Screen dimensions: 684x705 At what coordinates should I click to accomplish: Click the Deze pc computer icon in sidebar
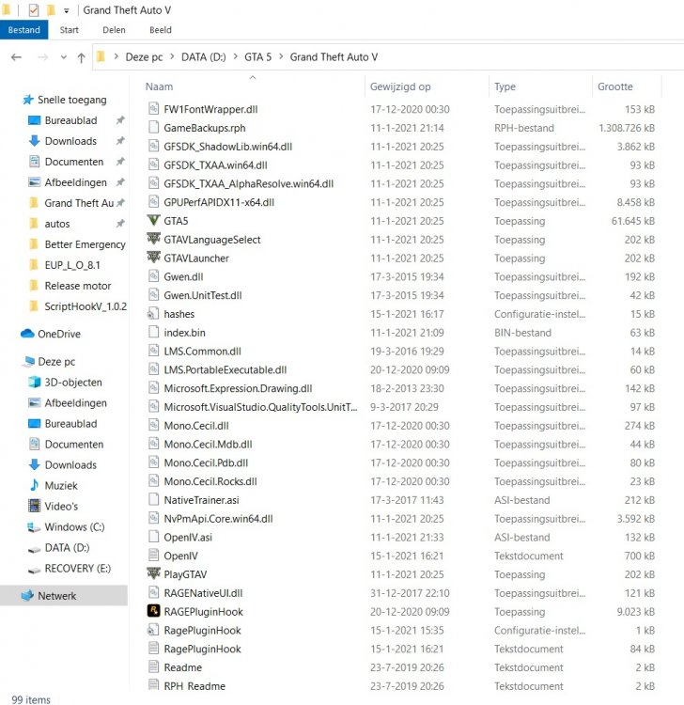(28, 361)
